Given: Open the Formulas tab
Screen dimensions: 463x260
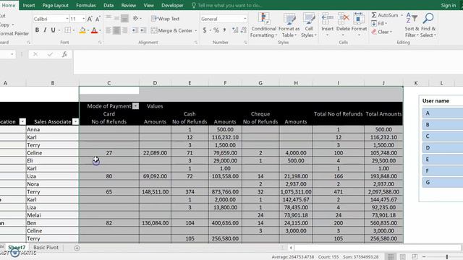Looking at the screenshot, I should (85, 5).
